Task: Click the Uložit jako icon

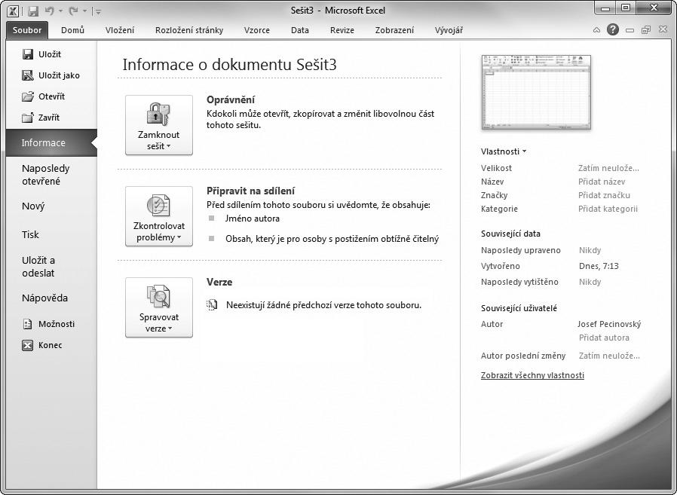Action: (x=28, y=75)
